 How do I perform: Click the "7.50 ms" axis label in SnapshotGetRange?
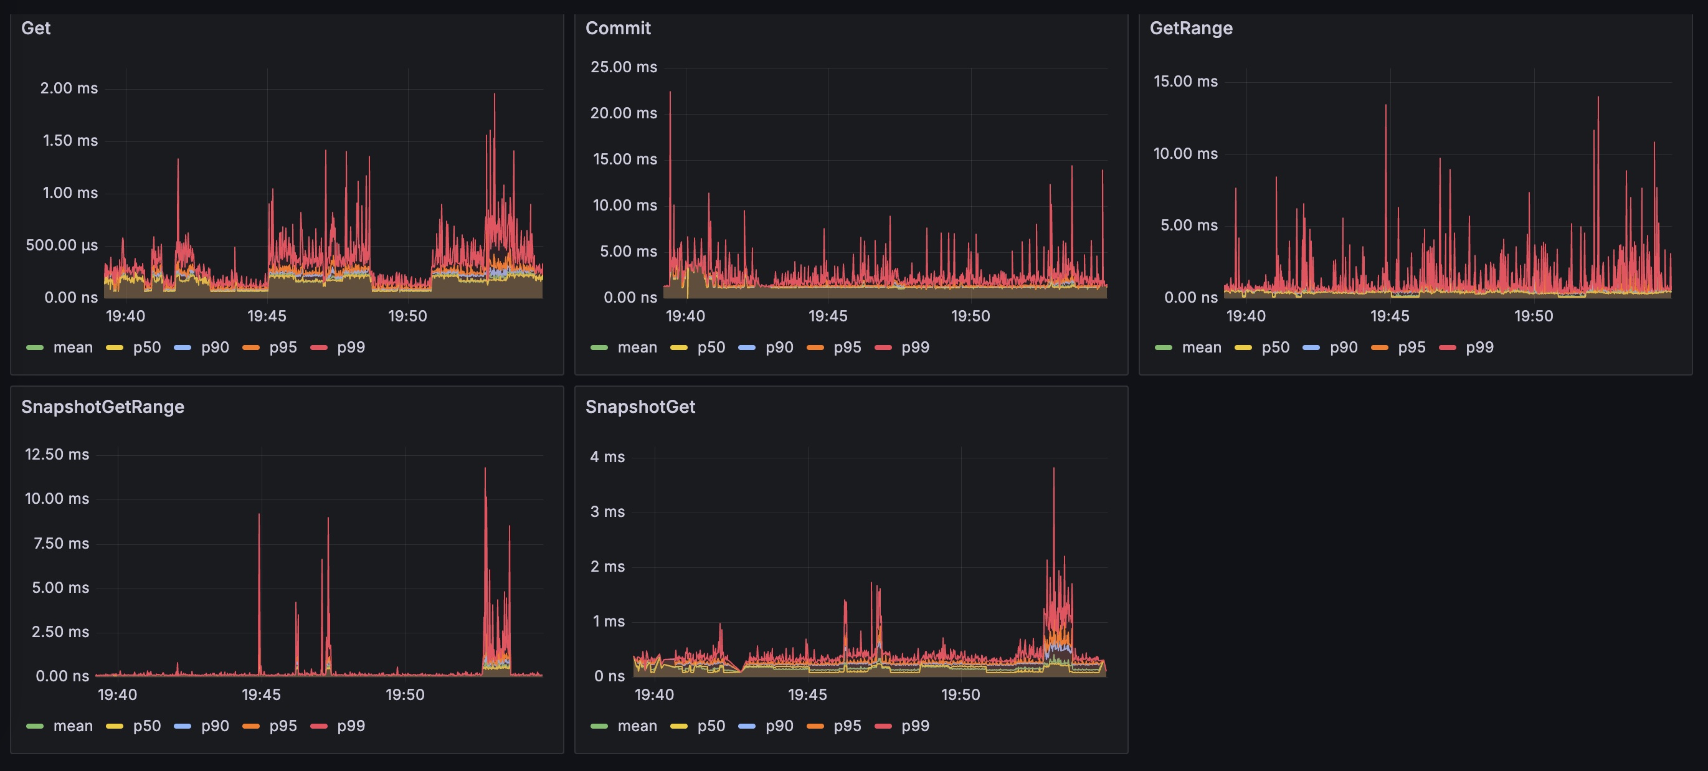coord(61,544)
